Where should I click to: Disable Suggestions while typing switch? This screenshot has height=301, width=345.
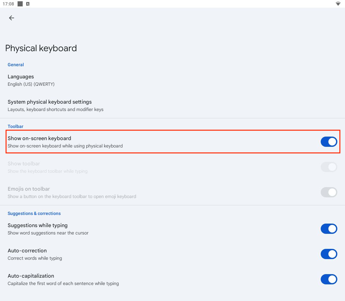[329, 229]
